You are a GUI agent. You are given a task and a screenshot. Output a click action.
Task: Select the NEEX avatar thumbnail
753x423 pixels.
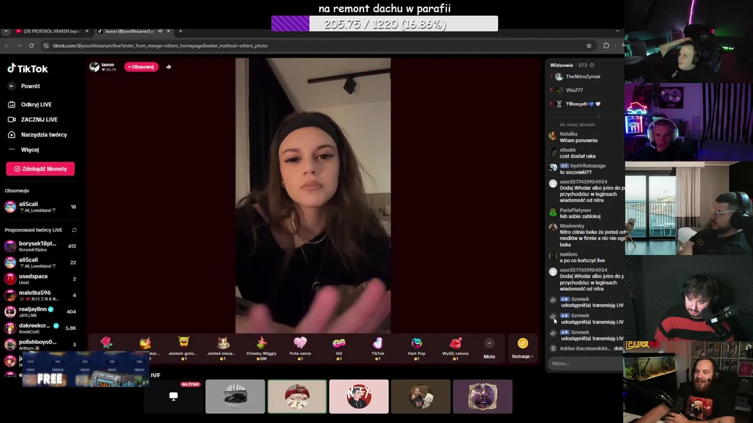(359, 397)
